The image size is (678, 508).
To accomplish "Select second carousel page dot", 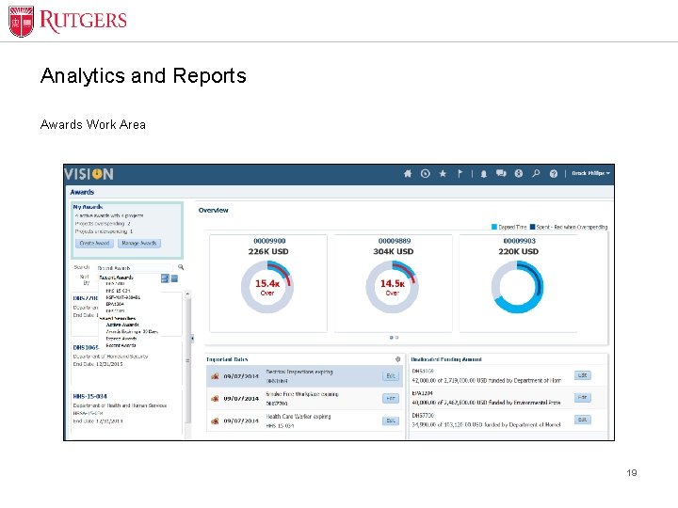I will (397, 338).
